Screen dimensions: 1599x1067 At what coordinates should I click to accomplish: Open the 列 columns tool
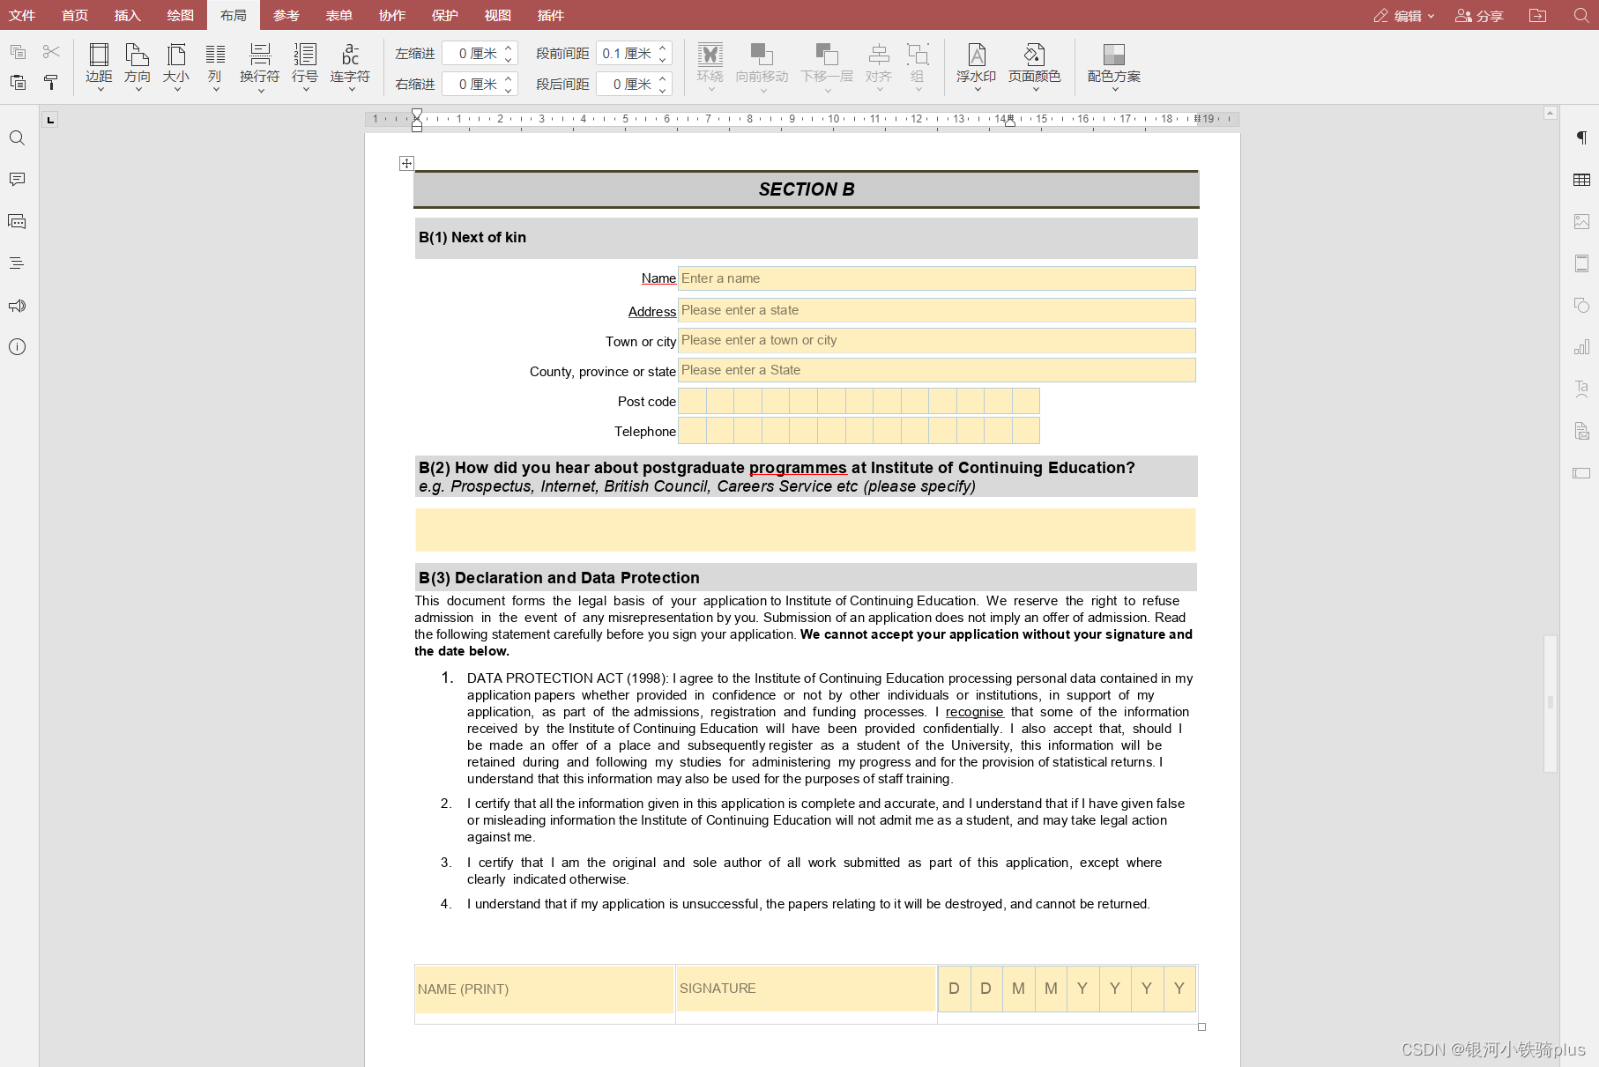point(215,66)
